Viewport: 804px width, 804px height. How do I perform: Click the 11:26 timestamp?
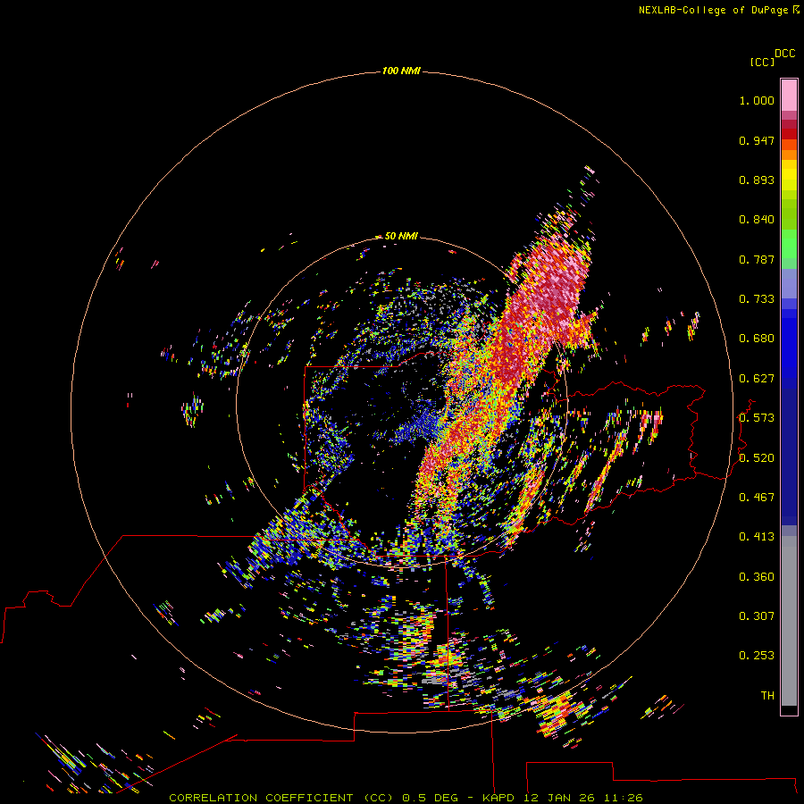tap(624, 798)
